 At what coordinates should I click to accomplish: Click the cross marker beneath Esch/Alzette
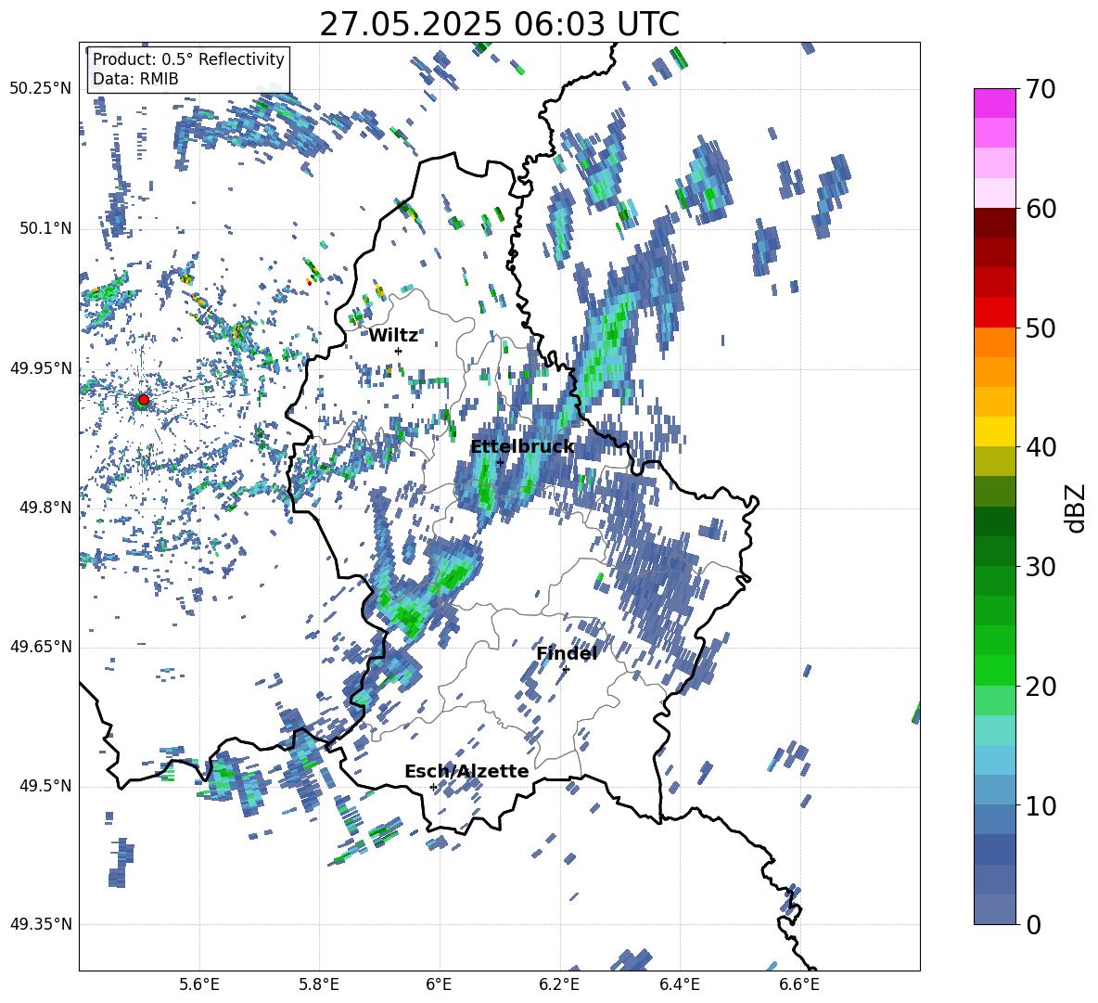click(x=433, y=787)
